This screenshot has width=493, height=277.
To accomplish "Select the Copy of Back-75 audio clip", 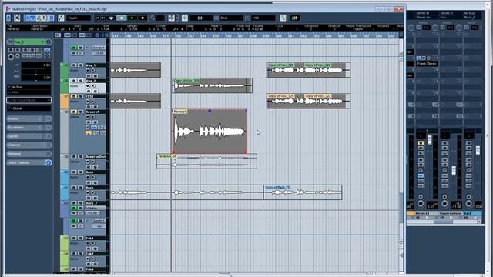I will 303,192.
